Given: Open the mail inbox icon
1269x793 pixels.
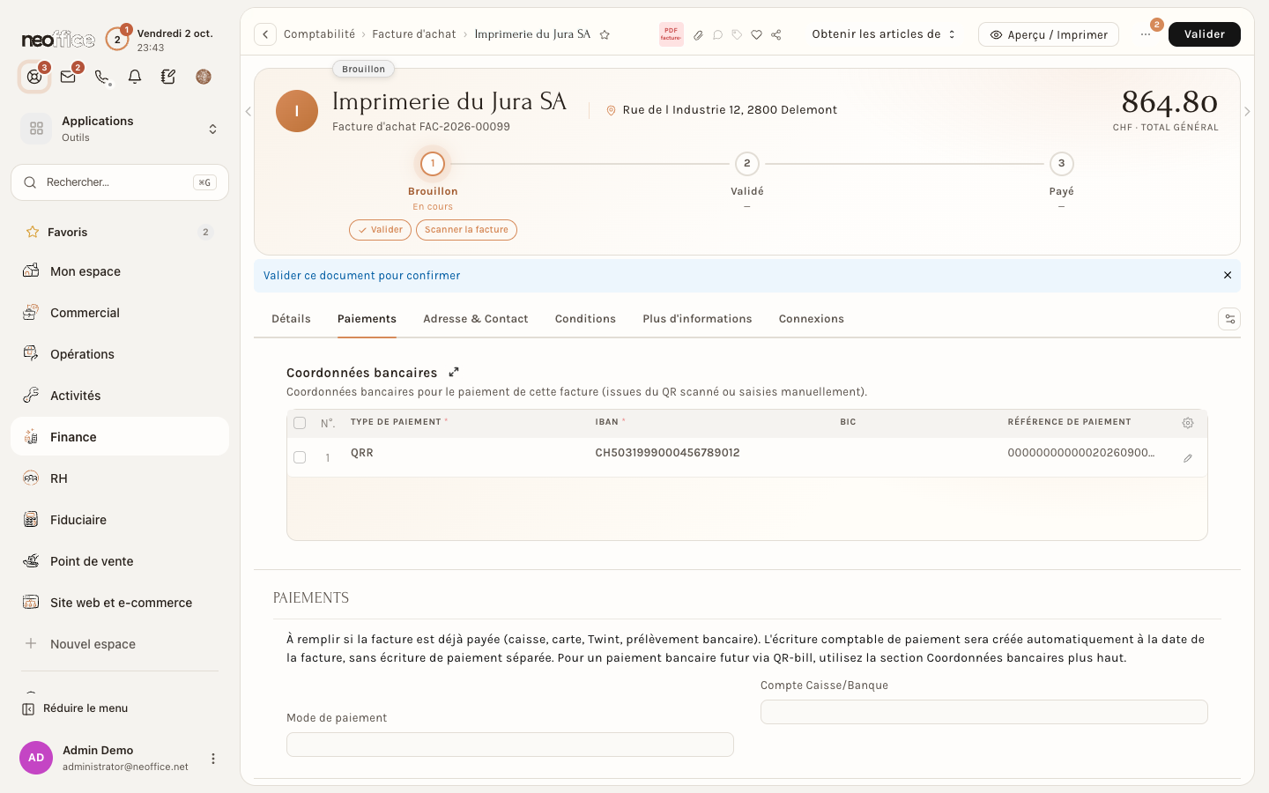Looking at the screenshot, I should (68, 77).
